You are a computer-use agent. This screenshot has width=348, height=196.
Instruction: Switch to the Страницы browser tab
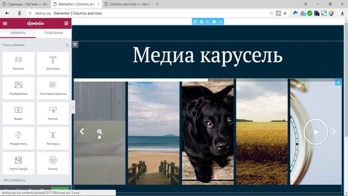tap(25, 4)
